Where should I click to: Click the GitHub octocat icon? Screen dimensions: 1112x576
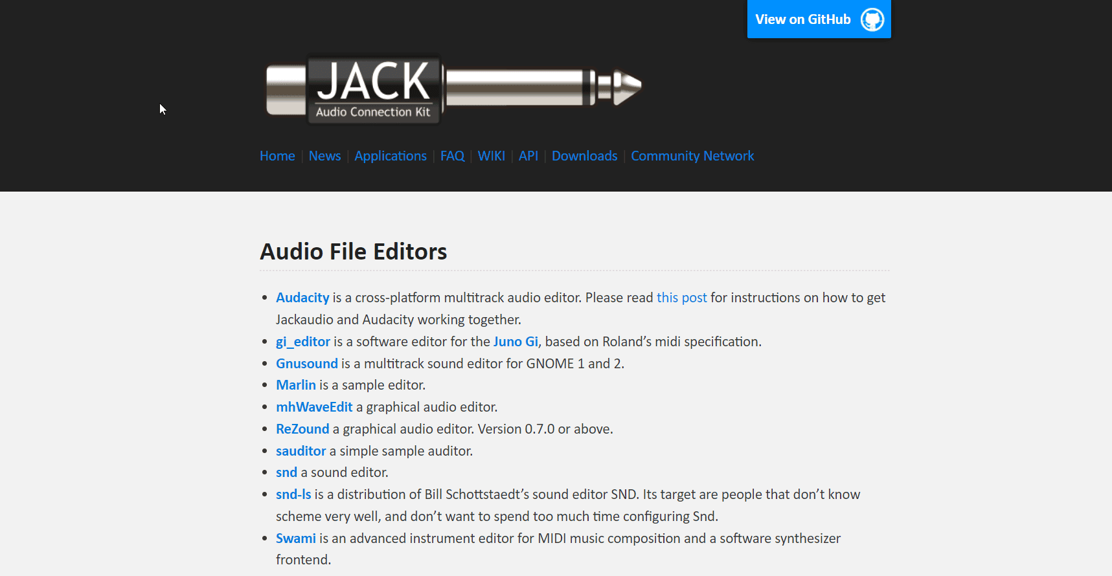872,19
